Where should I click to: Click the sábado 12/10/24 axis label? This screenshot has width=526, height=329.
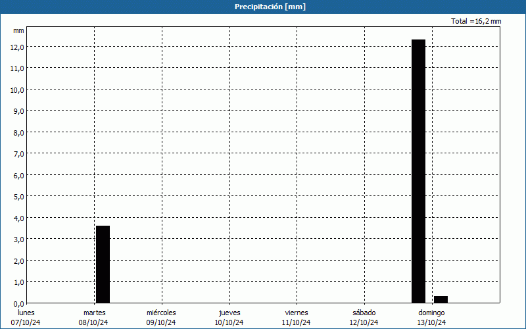pos(364,318)
